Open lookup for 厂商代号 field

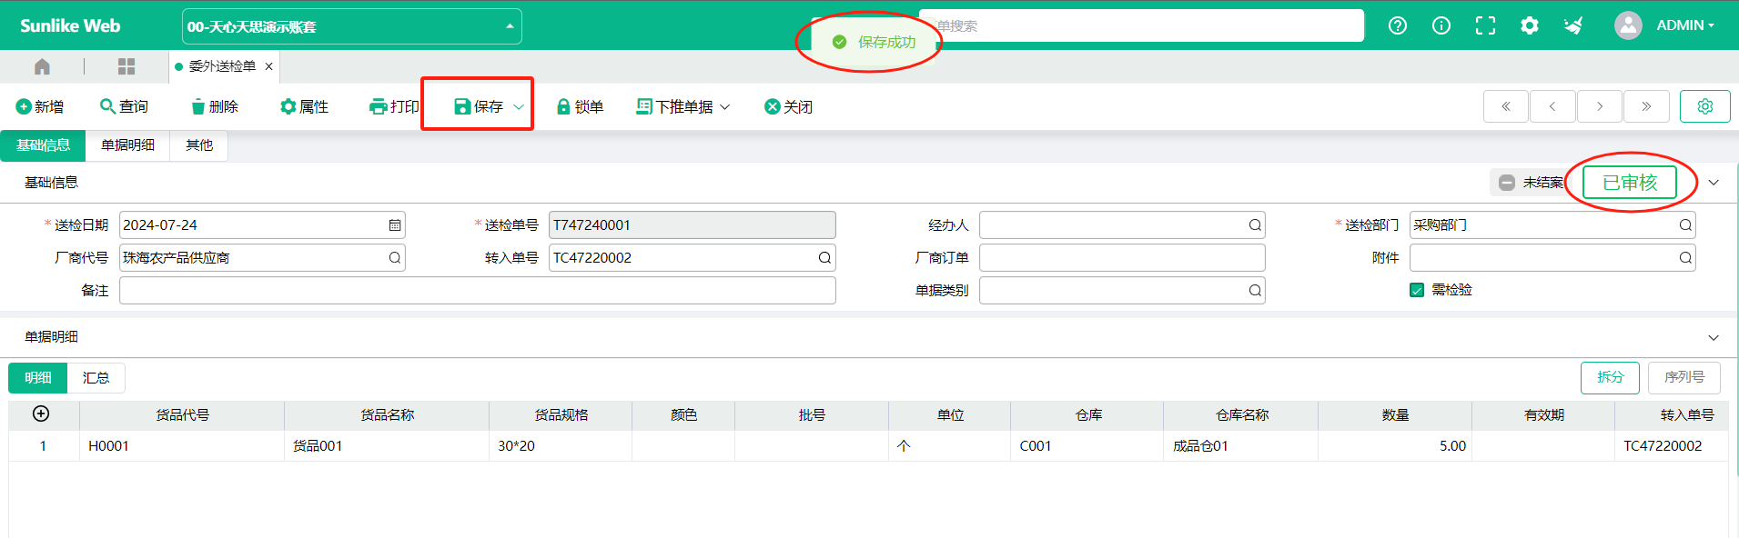(x=395, y=258)
